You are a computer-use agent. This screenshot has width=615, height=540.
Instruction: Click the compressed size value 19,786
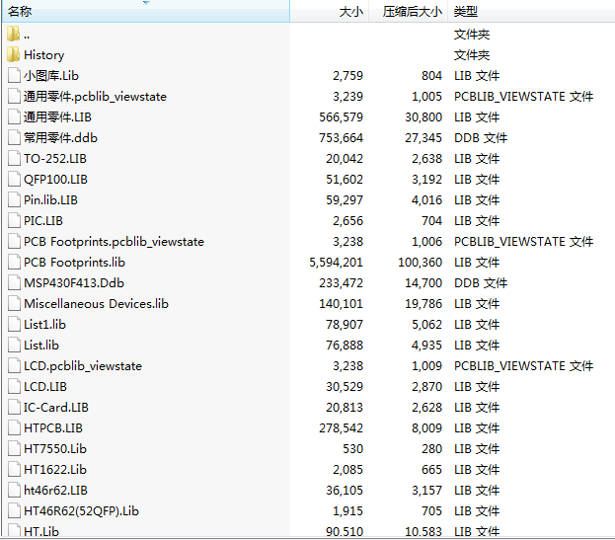point(423,303)
